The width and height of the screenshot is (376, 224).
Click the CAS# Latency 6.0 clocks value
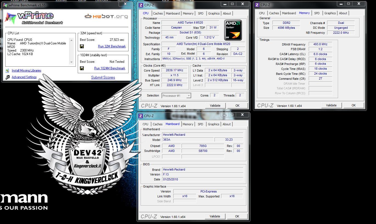point(321,54)
